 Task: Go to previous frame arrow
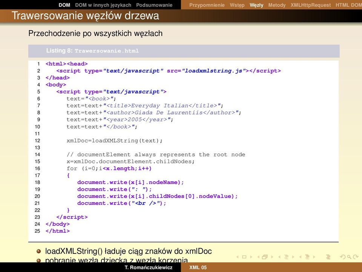258,257
